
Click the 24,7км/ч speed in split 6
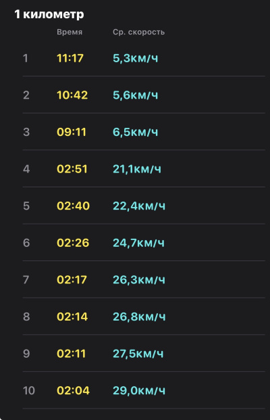(x=138, y=243)
